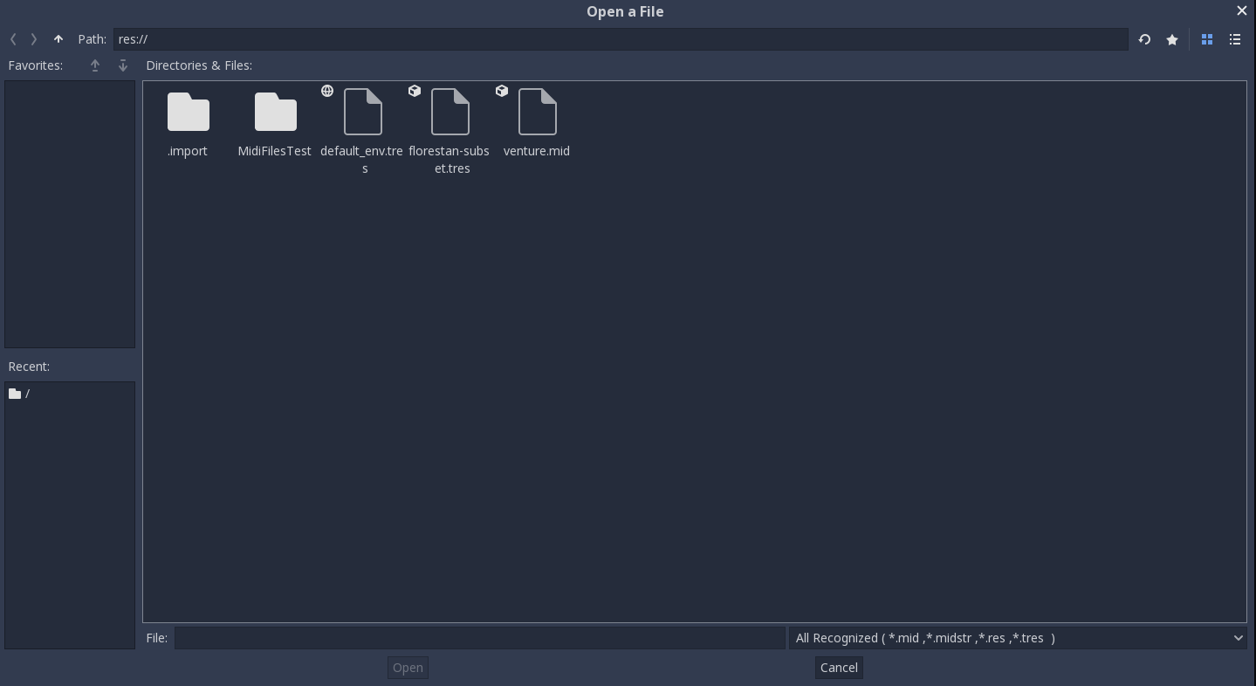Open the All Recognized file type dropdown

(1018, 638)
